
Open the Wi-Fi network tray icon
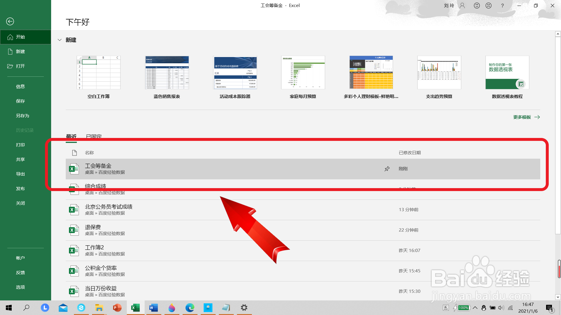tap(510, 308)
